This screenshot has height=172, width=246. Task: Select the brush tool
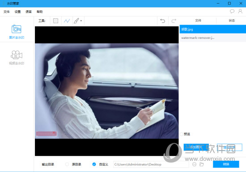pyautogui.click(x=76, y=21)
